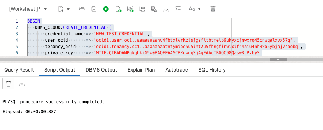Click CREATE_CREDENTIAL in the editor
The image size is (323, 130).
[85, 27]
